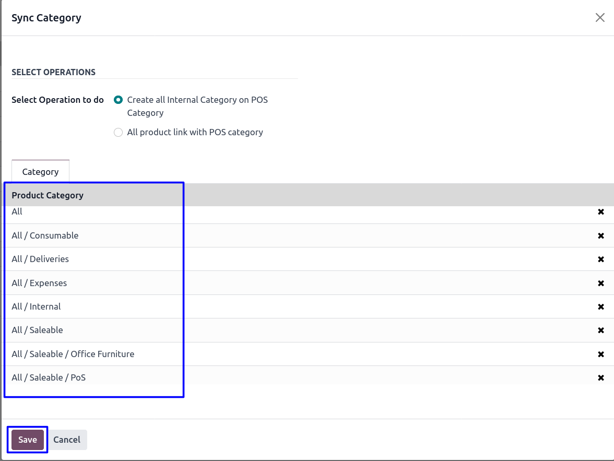Click the All / Internal category name

36,306
